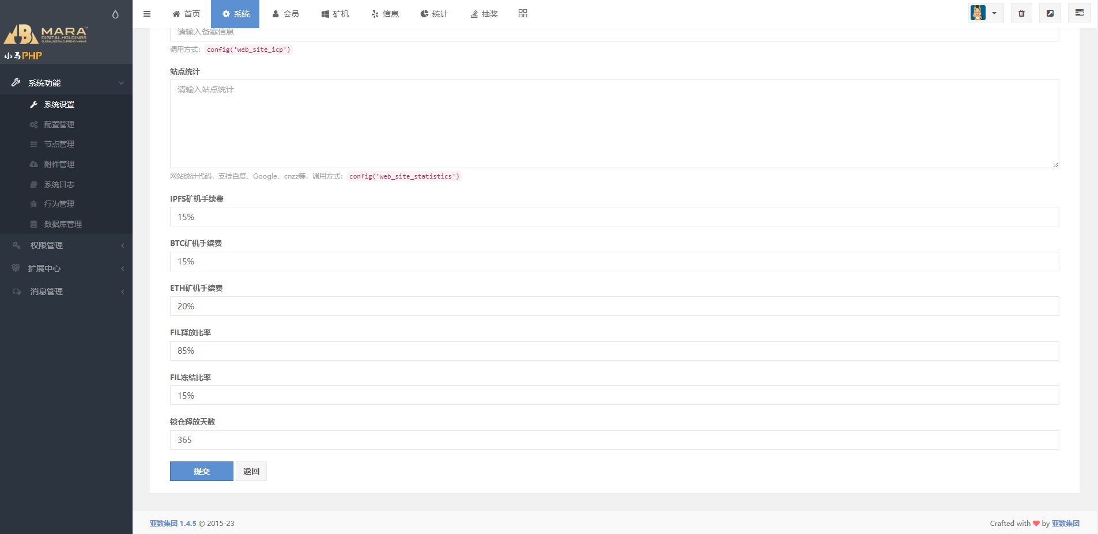Open the four-squares grid icon menu
The width and height of the screenshot is (1098, 534).
523,13
